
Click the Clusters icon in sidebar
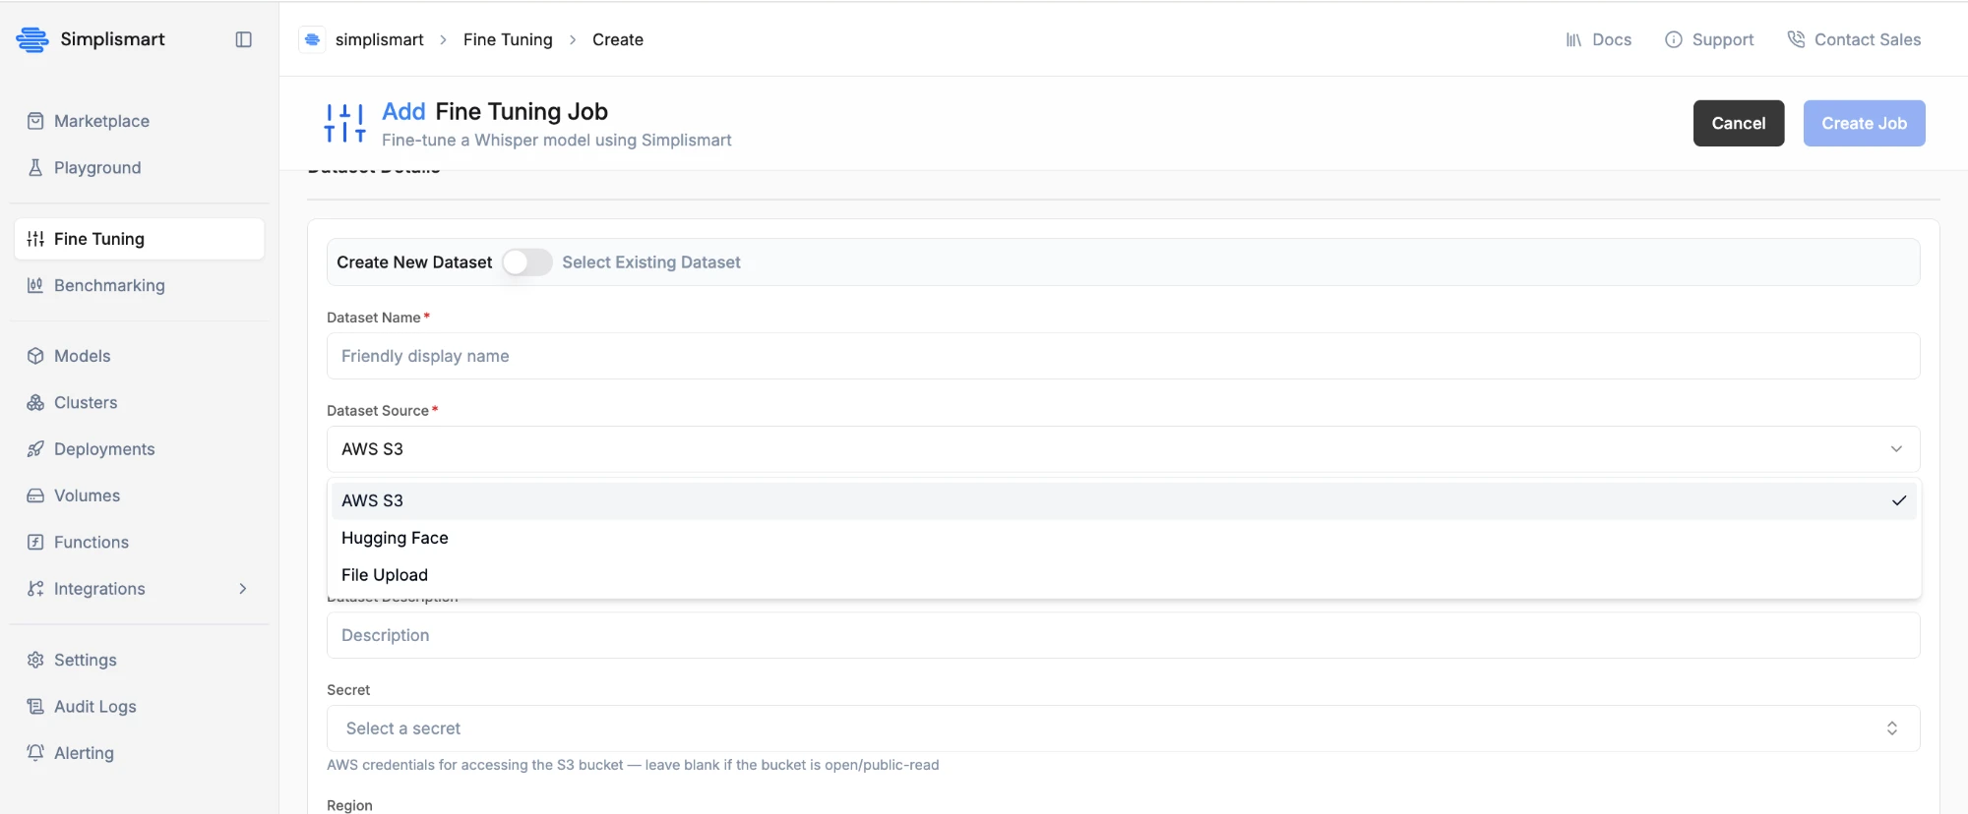(x=35, y=402)
